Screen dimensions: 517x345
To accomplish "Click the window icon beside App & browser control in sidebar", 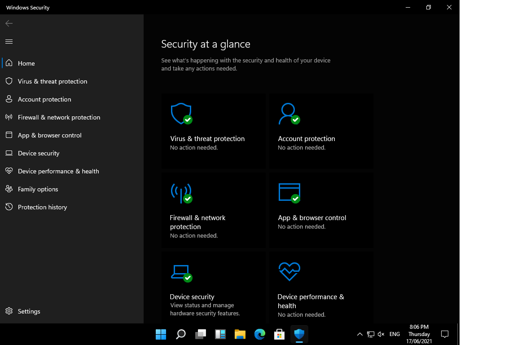I will [x=9, y=135].
